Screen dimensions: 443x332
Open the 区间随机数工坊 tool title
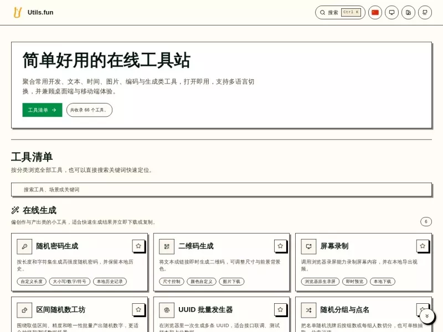(x=61, y=310)
